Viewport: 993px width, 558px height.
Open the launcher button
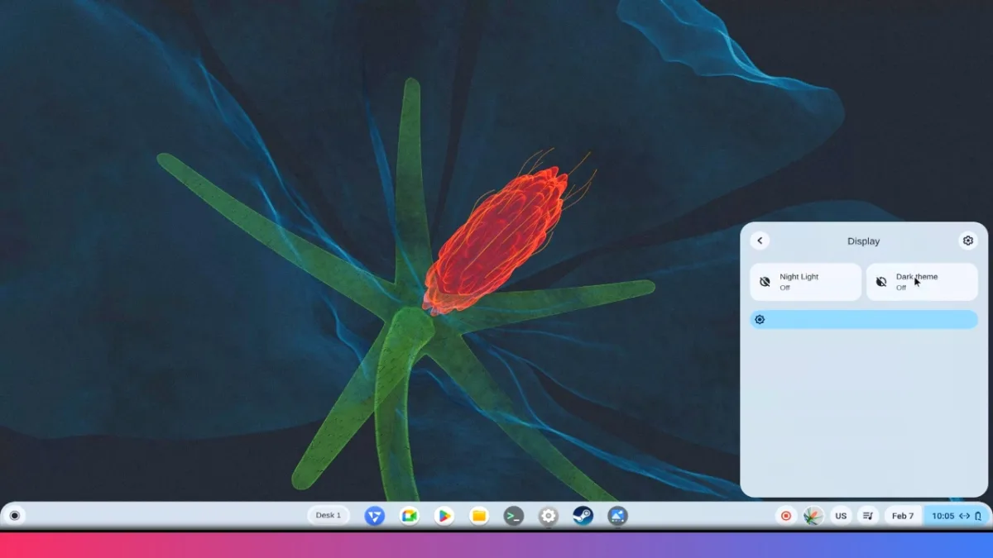[x=14, y=516]
